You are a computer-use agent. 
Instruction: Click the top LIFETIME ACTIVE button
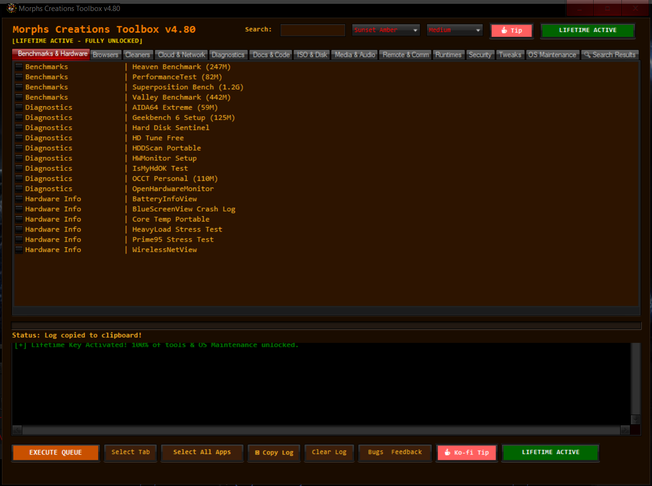coord(588,30)
